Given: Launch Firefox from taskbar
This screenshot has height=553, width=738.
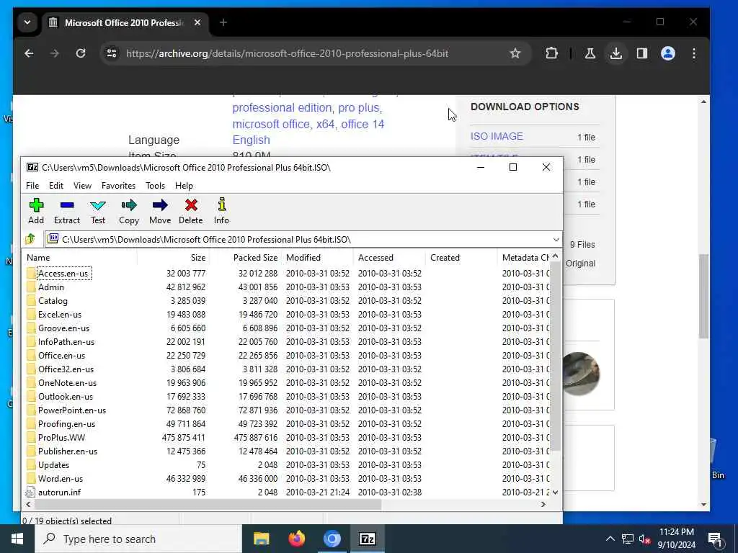Looking at the screenshot, I should 296,539.
